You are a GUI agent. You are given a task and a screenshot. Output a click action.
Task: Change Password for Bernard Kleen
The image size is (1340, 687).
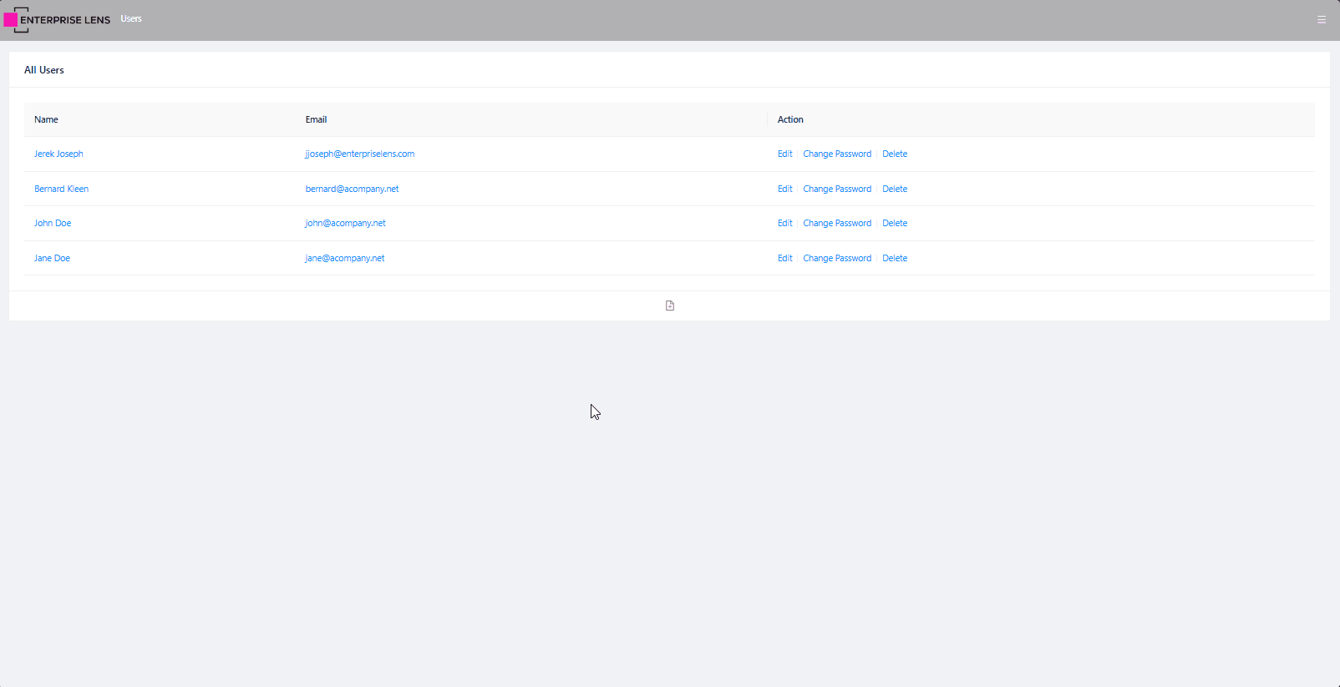pos(837,189)
